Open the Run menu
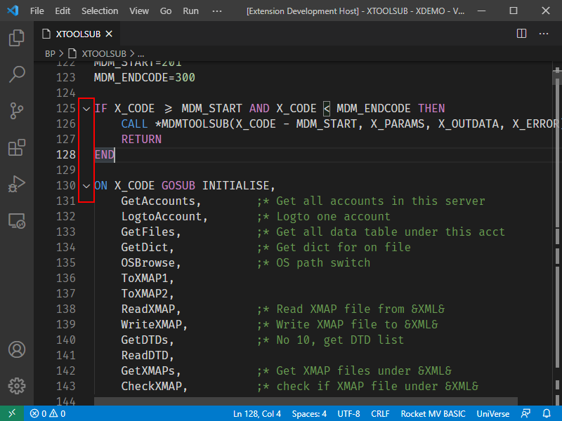The image size is (562, 421). click(190, 11)
